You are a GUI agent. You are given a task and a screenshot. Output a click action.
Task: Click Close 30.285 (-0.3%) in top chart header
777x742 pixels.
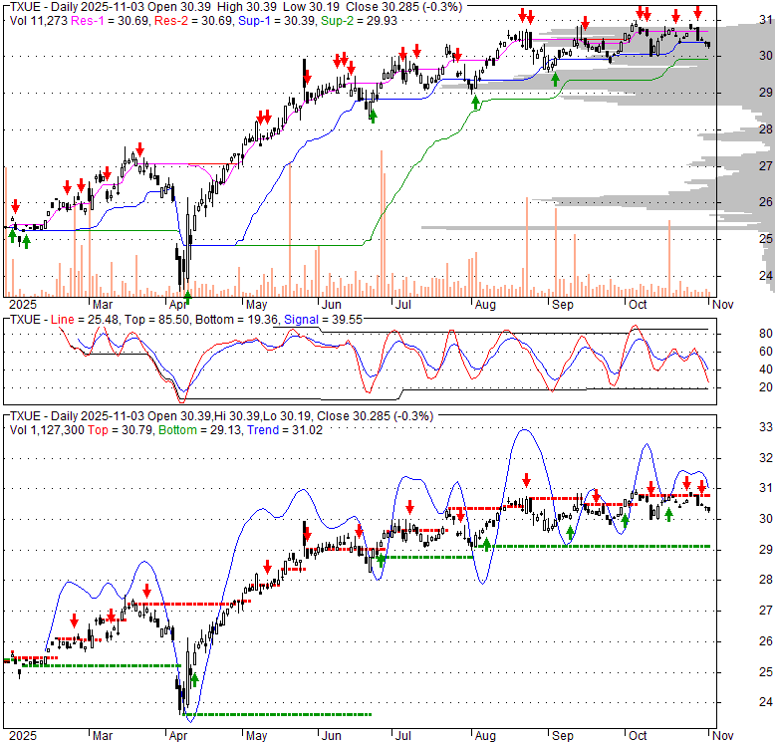coord(403,7)
